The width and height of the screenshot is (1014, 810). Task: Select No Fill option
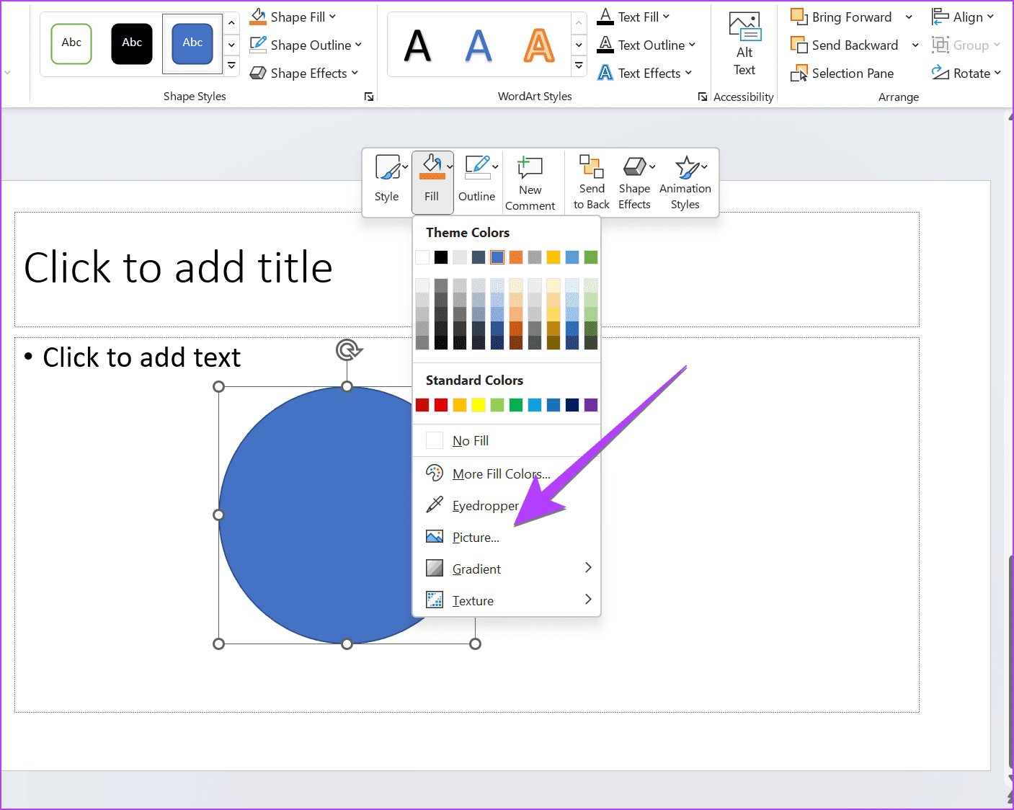(470, 441)
